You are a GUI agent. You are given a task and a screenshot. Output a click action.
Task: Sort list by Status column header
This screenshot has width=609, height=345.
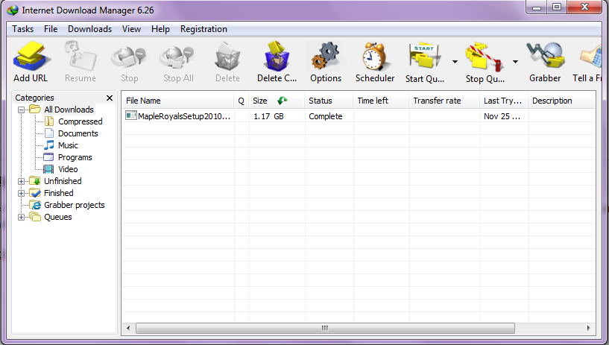pos(321,101)
